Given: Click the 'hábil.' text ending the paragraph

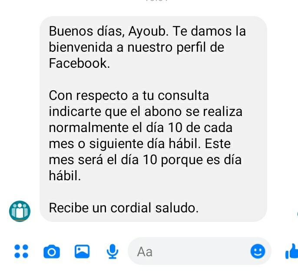Looking at the screenshot, I should 65,176.
